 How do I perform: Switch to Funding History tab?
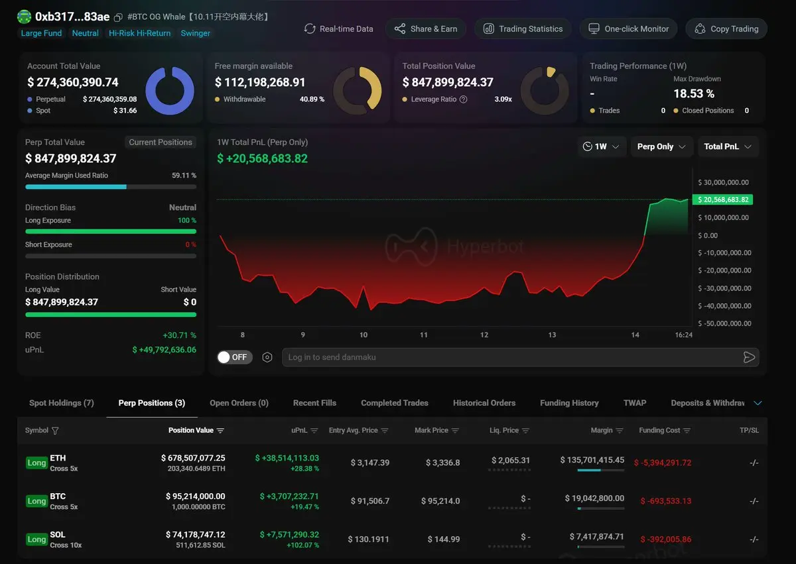tap(569, 403)
